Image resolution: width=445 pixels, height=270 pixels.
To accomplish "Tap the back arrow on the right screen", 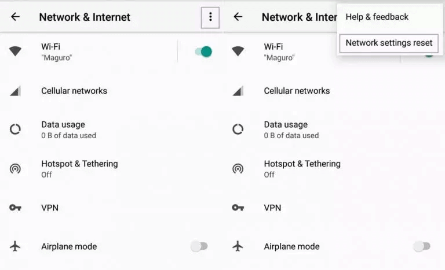I will point(238,17).
